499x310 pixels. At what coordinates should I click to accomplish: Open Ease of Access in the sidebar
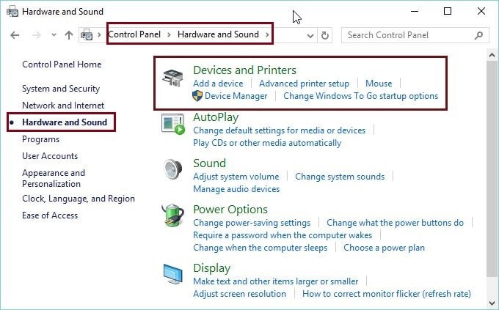(x=50, y=215)
